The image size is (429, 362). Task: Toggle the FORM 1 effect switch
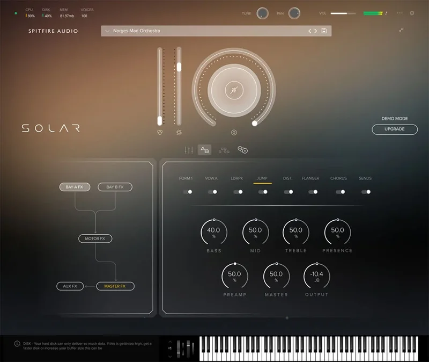(188, 192)
